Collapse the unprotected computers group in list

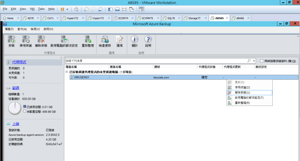pyautogui.click(x=67, y=72)
